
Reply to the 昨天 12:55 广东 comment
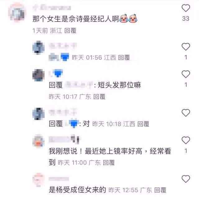pos(160,190)
